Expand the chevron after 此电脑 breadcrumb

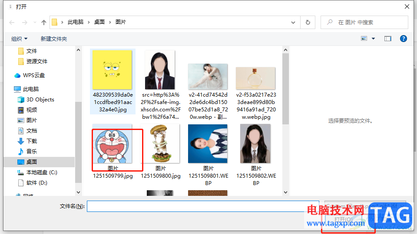(x=89, y=22)
